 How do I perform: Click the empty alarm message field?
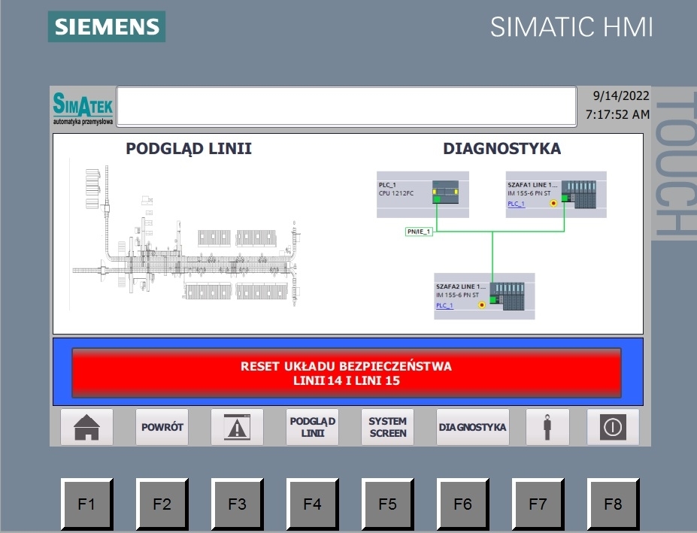pyautogui.click(x=347, y=107)
